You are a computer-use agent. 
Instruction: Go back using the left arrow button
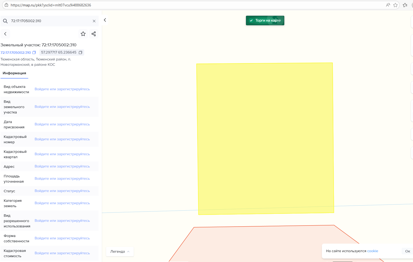(5, 34)
